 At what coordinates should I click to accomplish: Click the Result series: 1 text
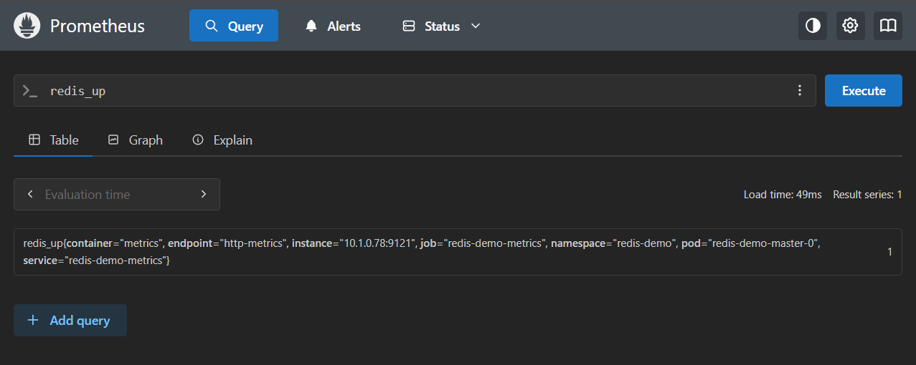tap(867, 194)
